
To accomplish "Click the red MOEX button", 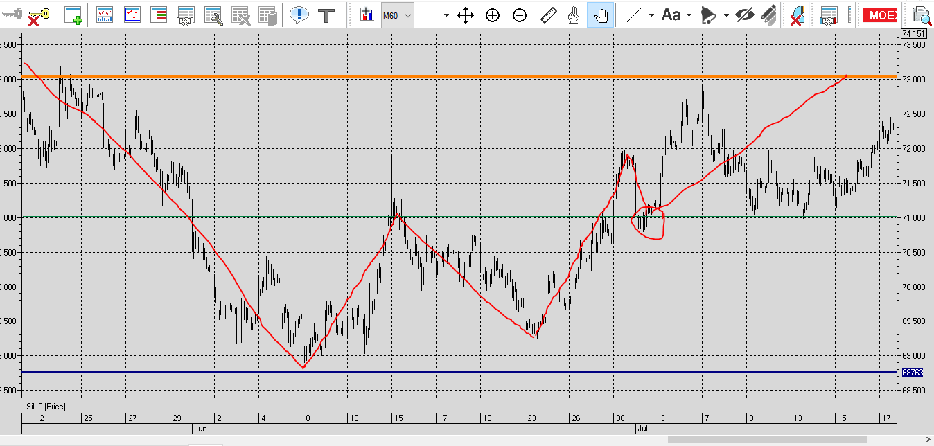I will [x=881, y=15].
